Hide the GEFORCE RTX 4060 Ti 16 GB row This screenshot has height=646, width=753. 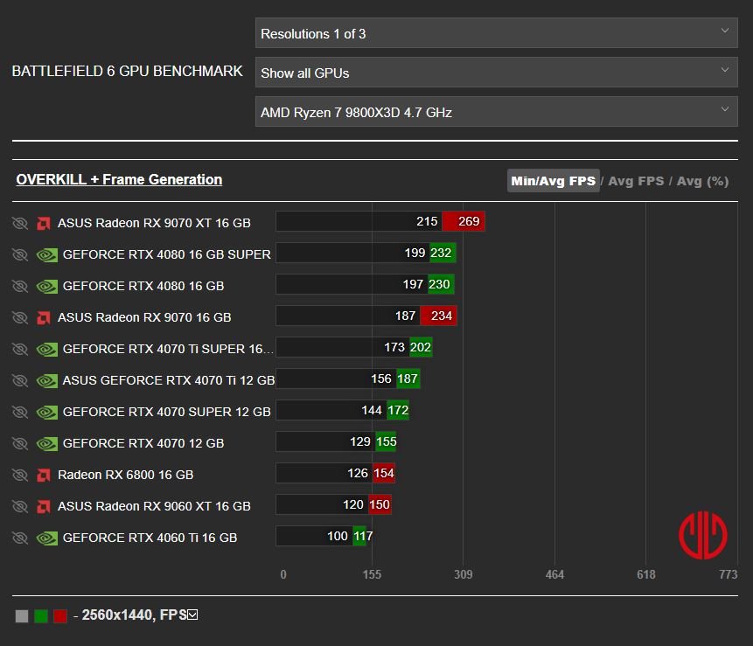(20, 538)
